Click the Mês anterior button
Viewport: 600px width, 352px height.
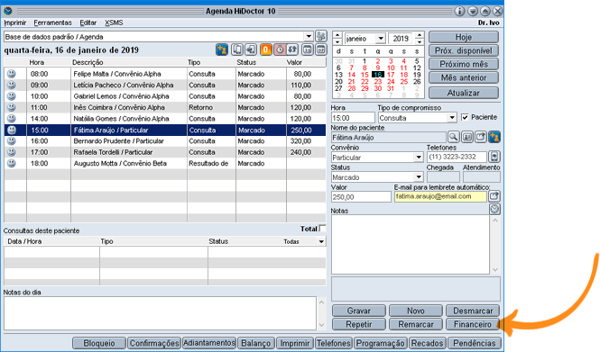[464, 77]
